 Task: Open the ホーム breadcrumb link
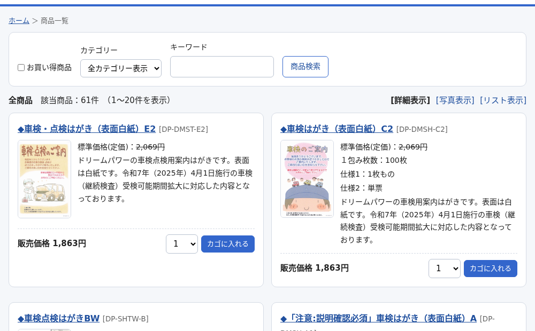[19, 21]
